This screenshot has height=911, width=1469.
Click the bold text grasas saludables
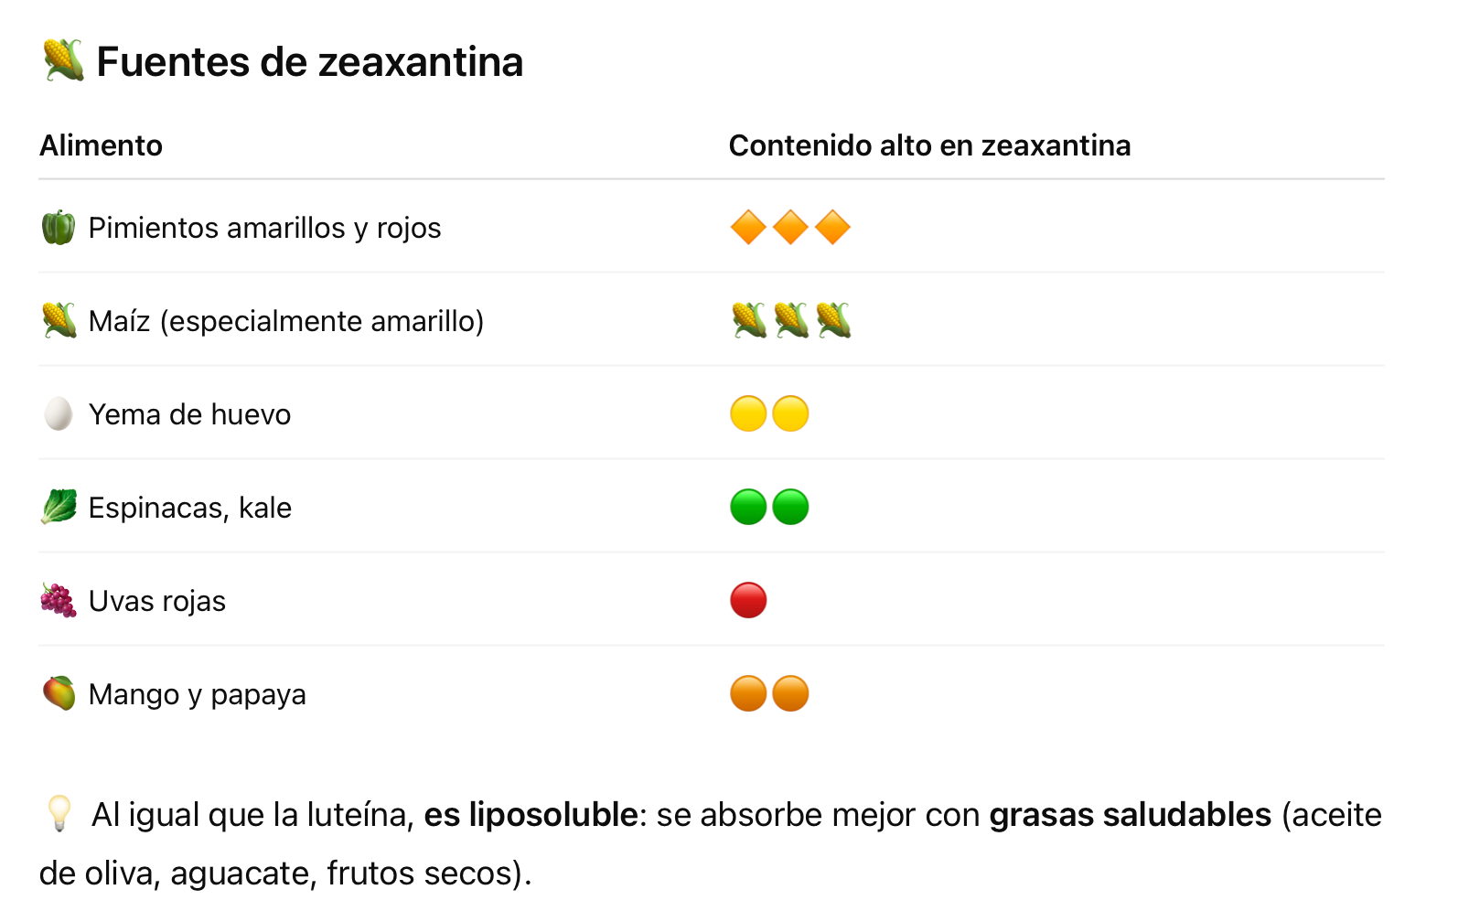click(1131, 814)
